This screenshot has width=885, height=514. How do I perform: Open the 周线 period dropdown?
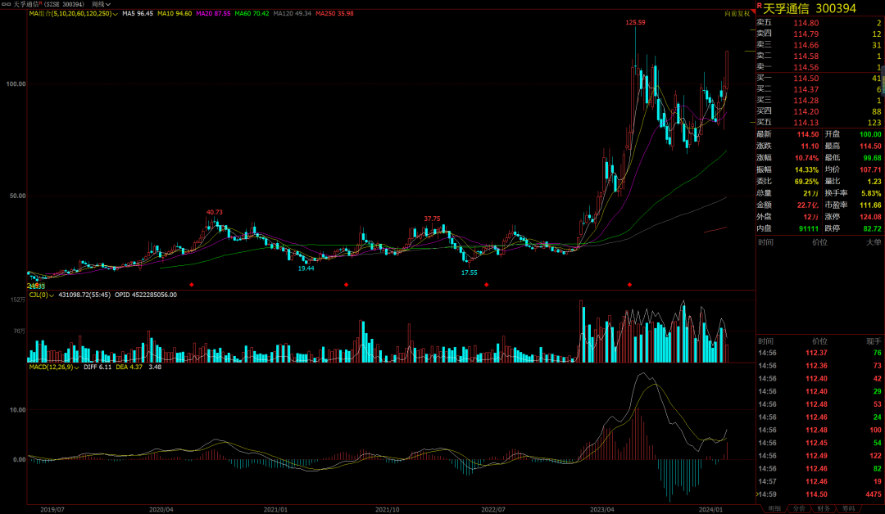[x=102, y=4]
